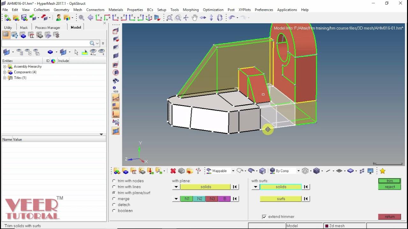Click the shaded geometry cube icon
The height and width of the screenshot is (229, 408).
coord(263,171)
